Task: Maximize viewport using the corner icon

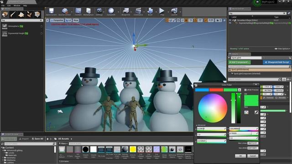Action: 224,20
